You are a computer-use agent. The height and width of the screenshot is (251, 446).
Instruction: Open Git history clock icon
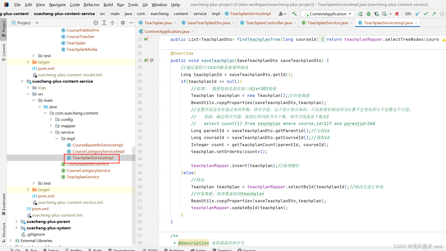coord(442,14)
